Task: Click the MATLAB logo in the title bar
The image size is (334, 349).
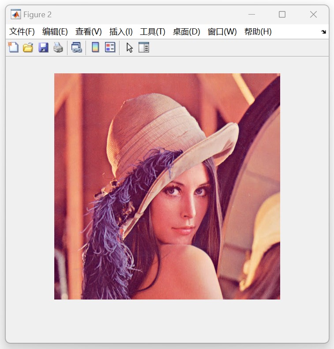Action: pos(16,15)
